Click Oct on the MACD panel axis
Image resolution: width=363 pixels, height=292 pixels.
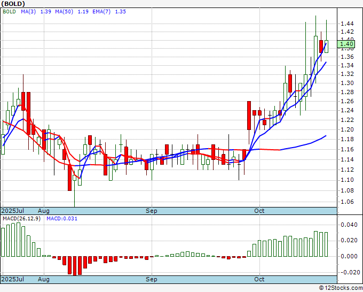[x=259, y=279]
